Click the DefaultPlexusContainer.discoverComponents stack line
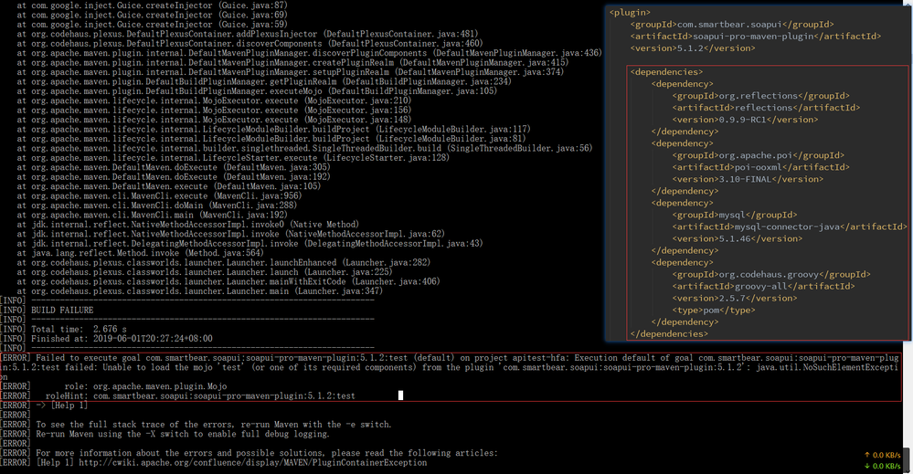This screenshot has height=474, width=913. point(249,44)
